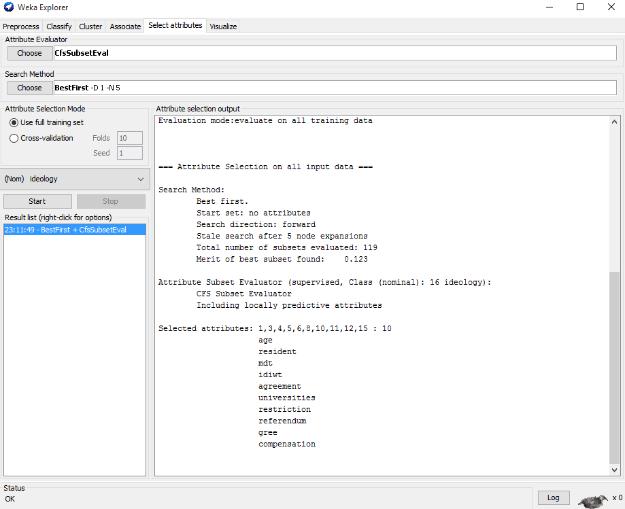Click 'CFS Subset Evaluator' output line
This screenshot has height=509, width=625.
[244, 294]
